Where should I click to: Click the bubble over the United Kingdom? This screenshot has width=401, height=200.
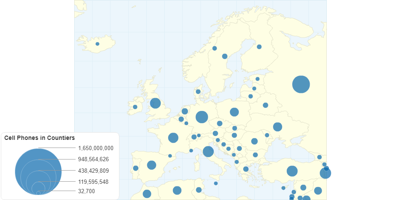[155, 103]
